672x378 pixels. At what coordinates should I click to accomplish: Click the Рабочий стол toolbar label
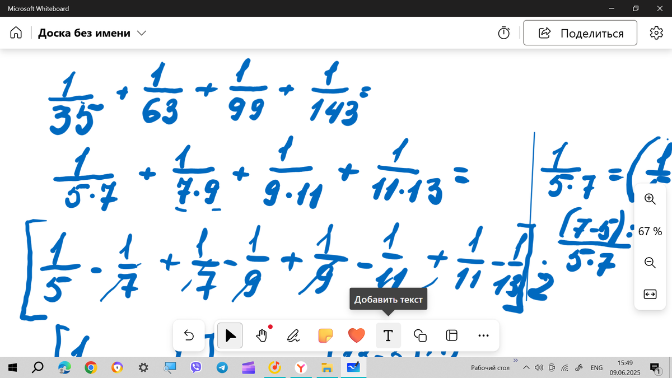pos(491,367)
